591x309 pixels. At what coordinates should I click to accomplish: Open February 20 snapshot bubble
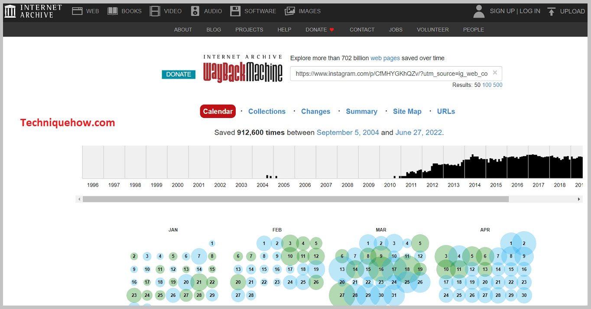tap(238, 282)
